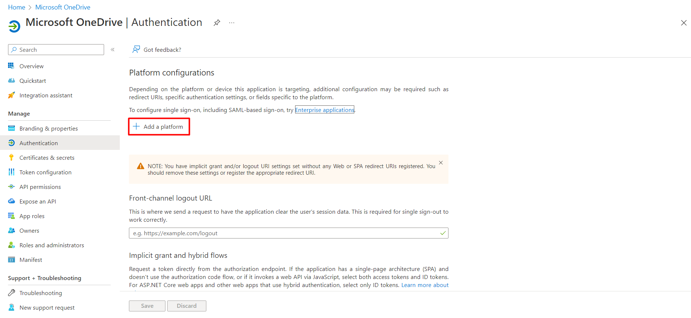The width and height of the screenshot is (691, 318).
Task: Click the Token configuration bars icon
Action: (11, 172)
